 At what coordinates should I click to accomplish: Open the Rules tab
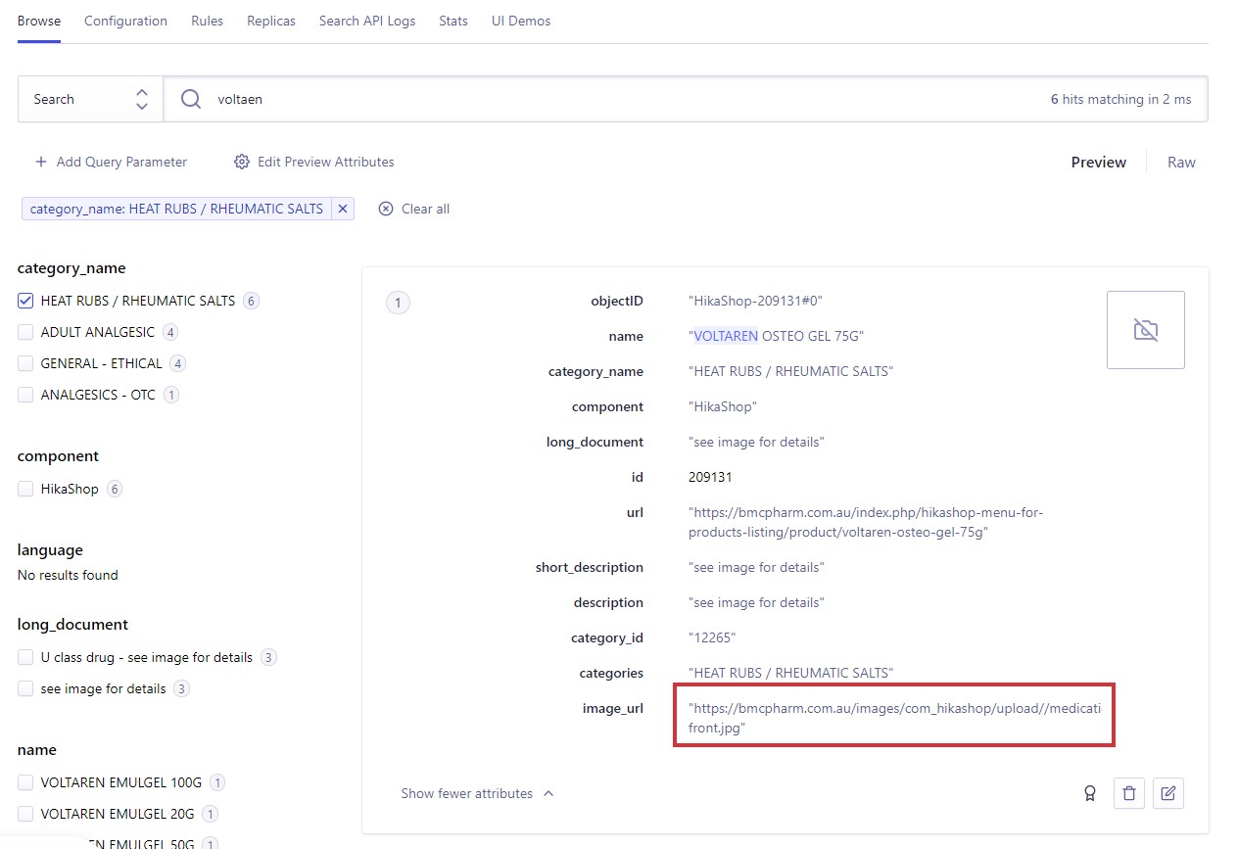tap(207, 21)
